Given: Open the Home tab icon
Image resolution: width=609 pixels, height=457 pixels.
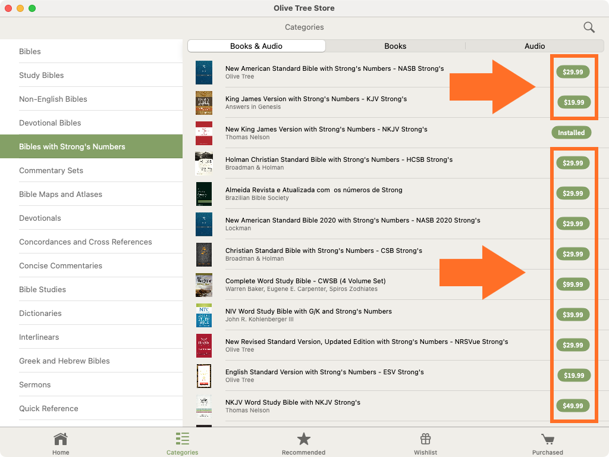Looking at the screenshot, I should point(61,439).
